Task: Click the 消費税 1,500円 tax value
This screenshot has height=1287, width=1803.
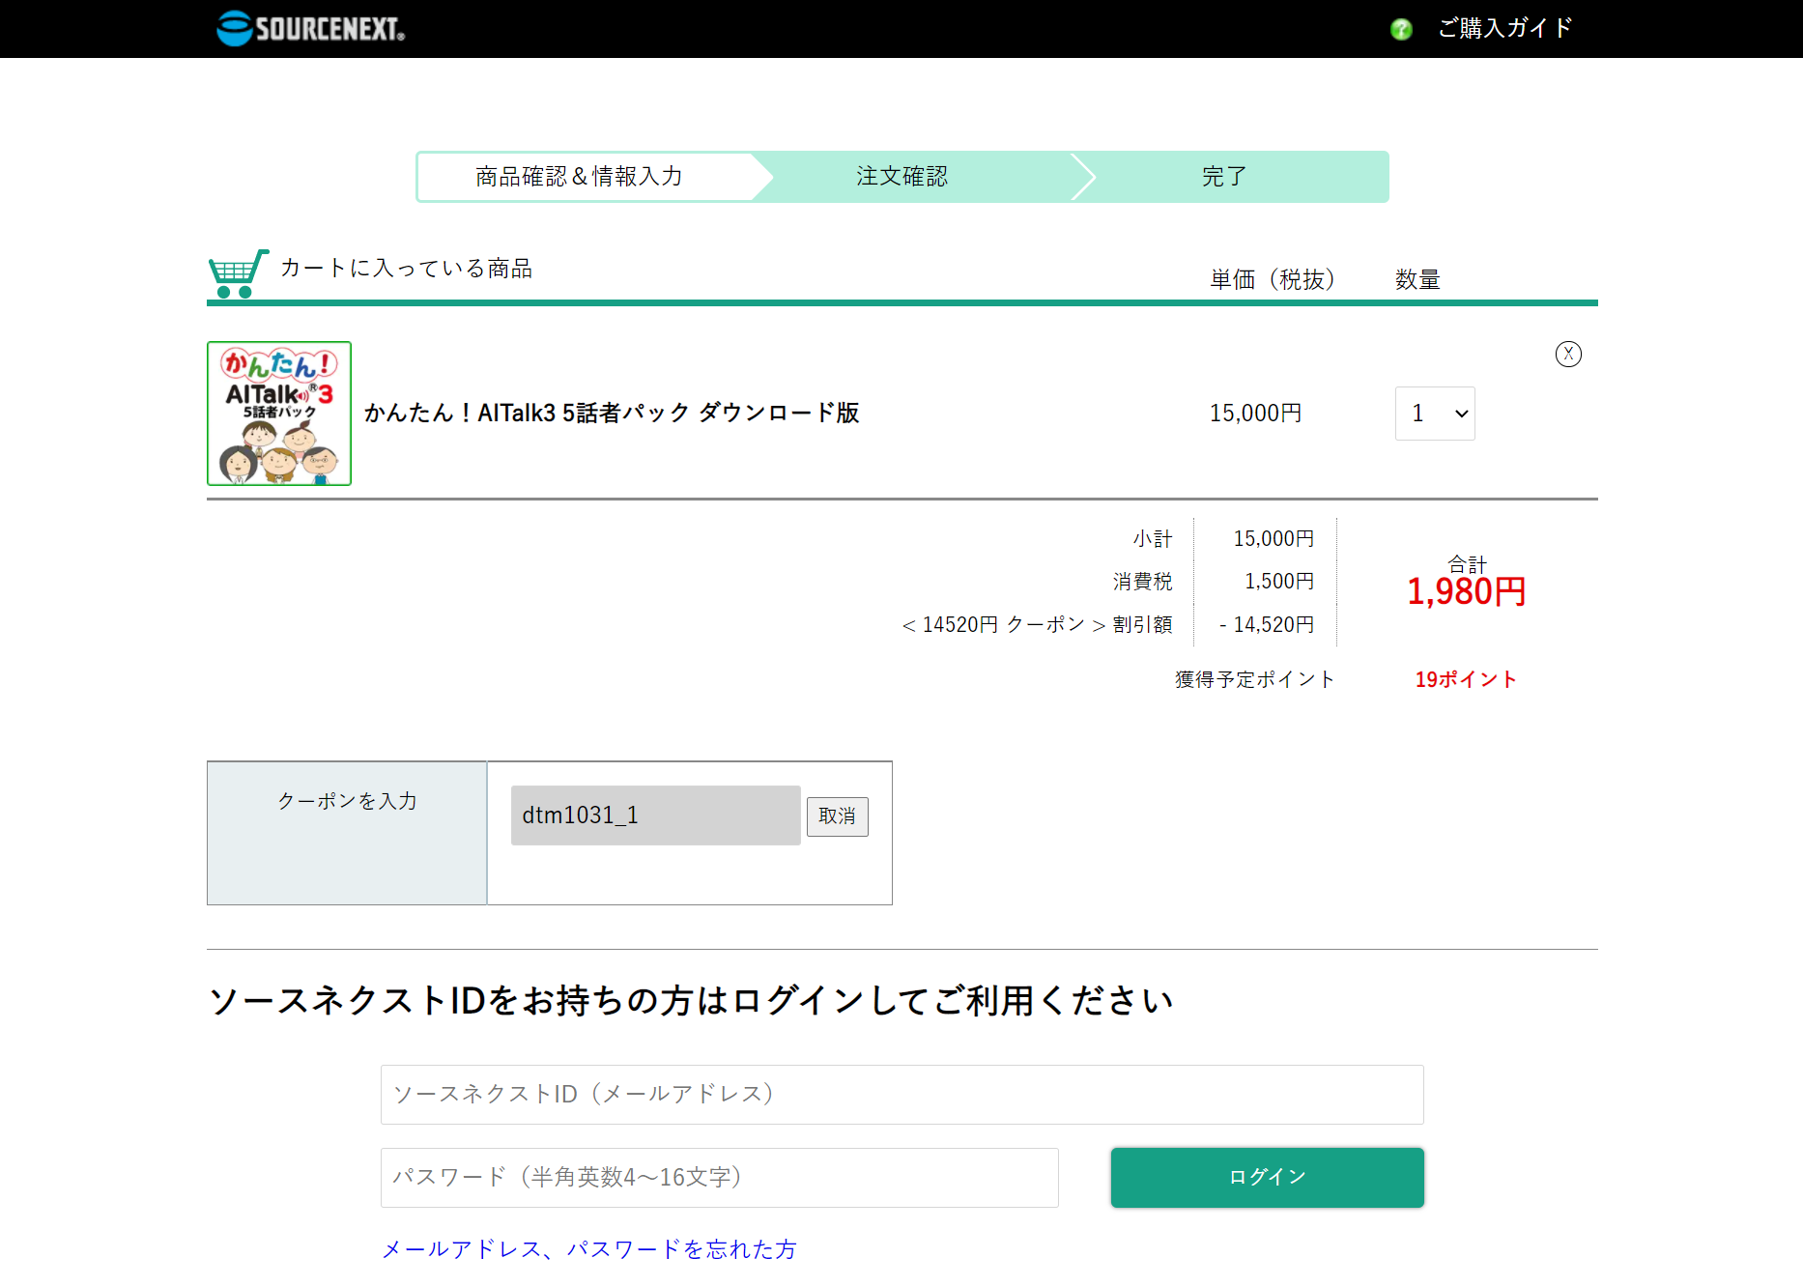Action: click(1279, 581)
